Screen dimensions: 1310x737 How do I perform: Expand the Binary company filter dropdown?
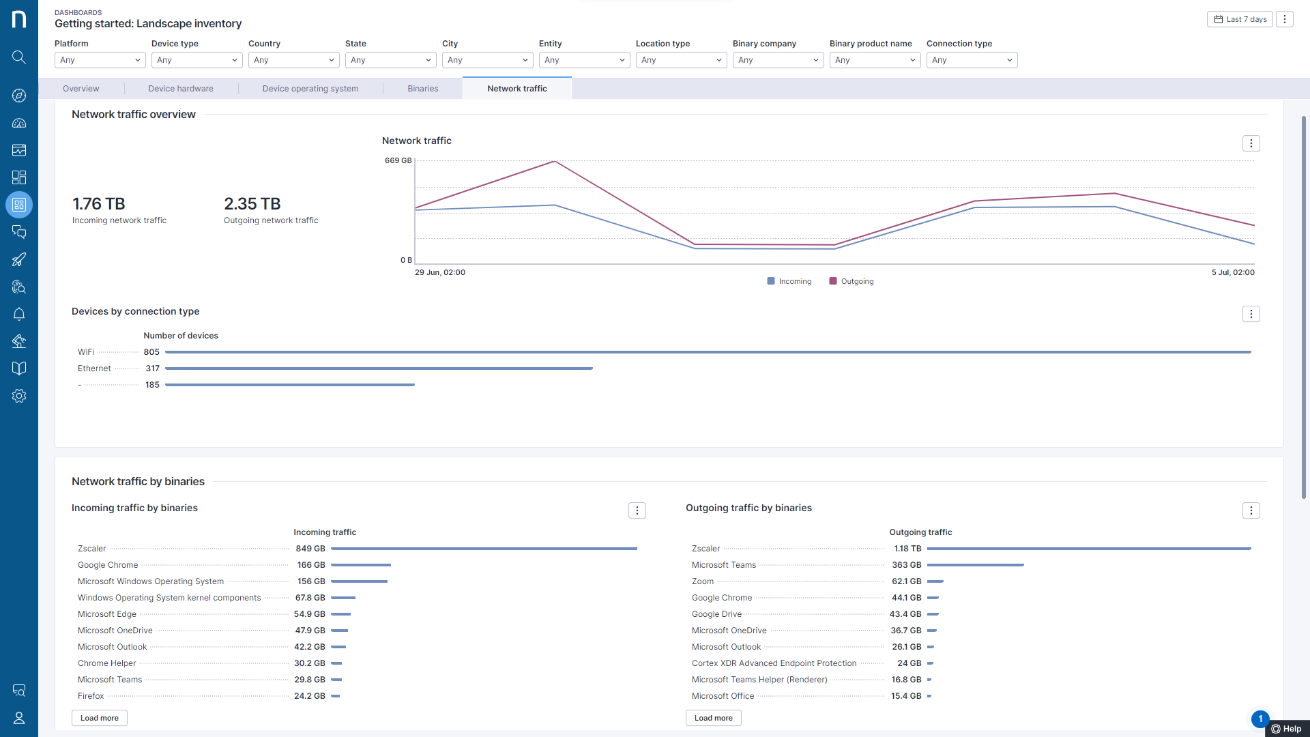coord(778,60)
